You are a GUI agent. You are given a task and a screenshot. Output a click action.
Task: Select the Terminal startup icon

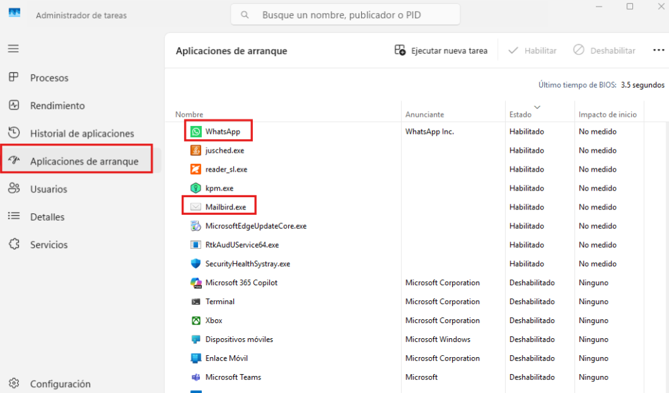[x=195, y=301]
